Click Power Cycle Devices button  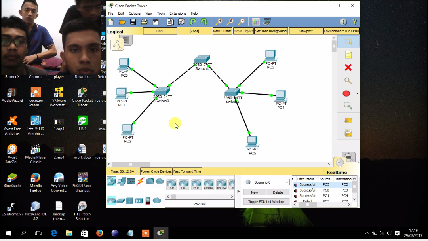pos(156,171)
